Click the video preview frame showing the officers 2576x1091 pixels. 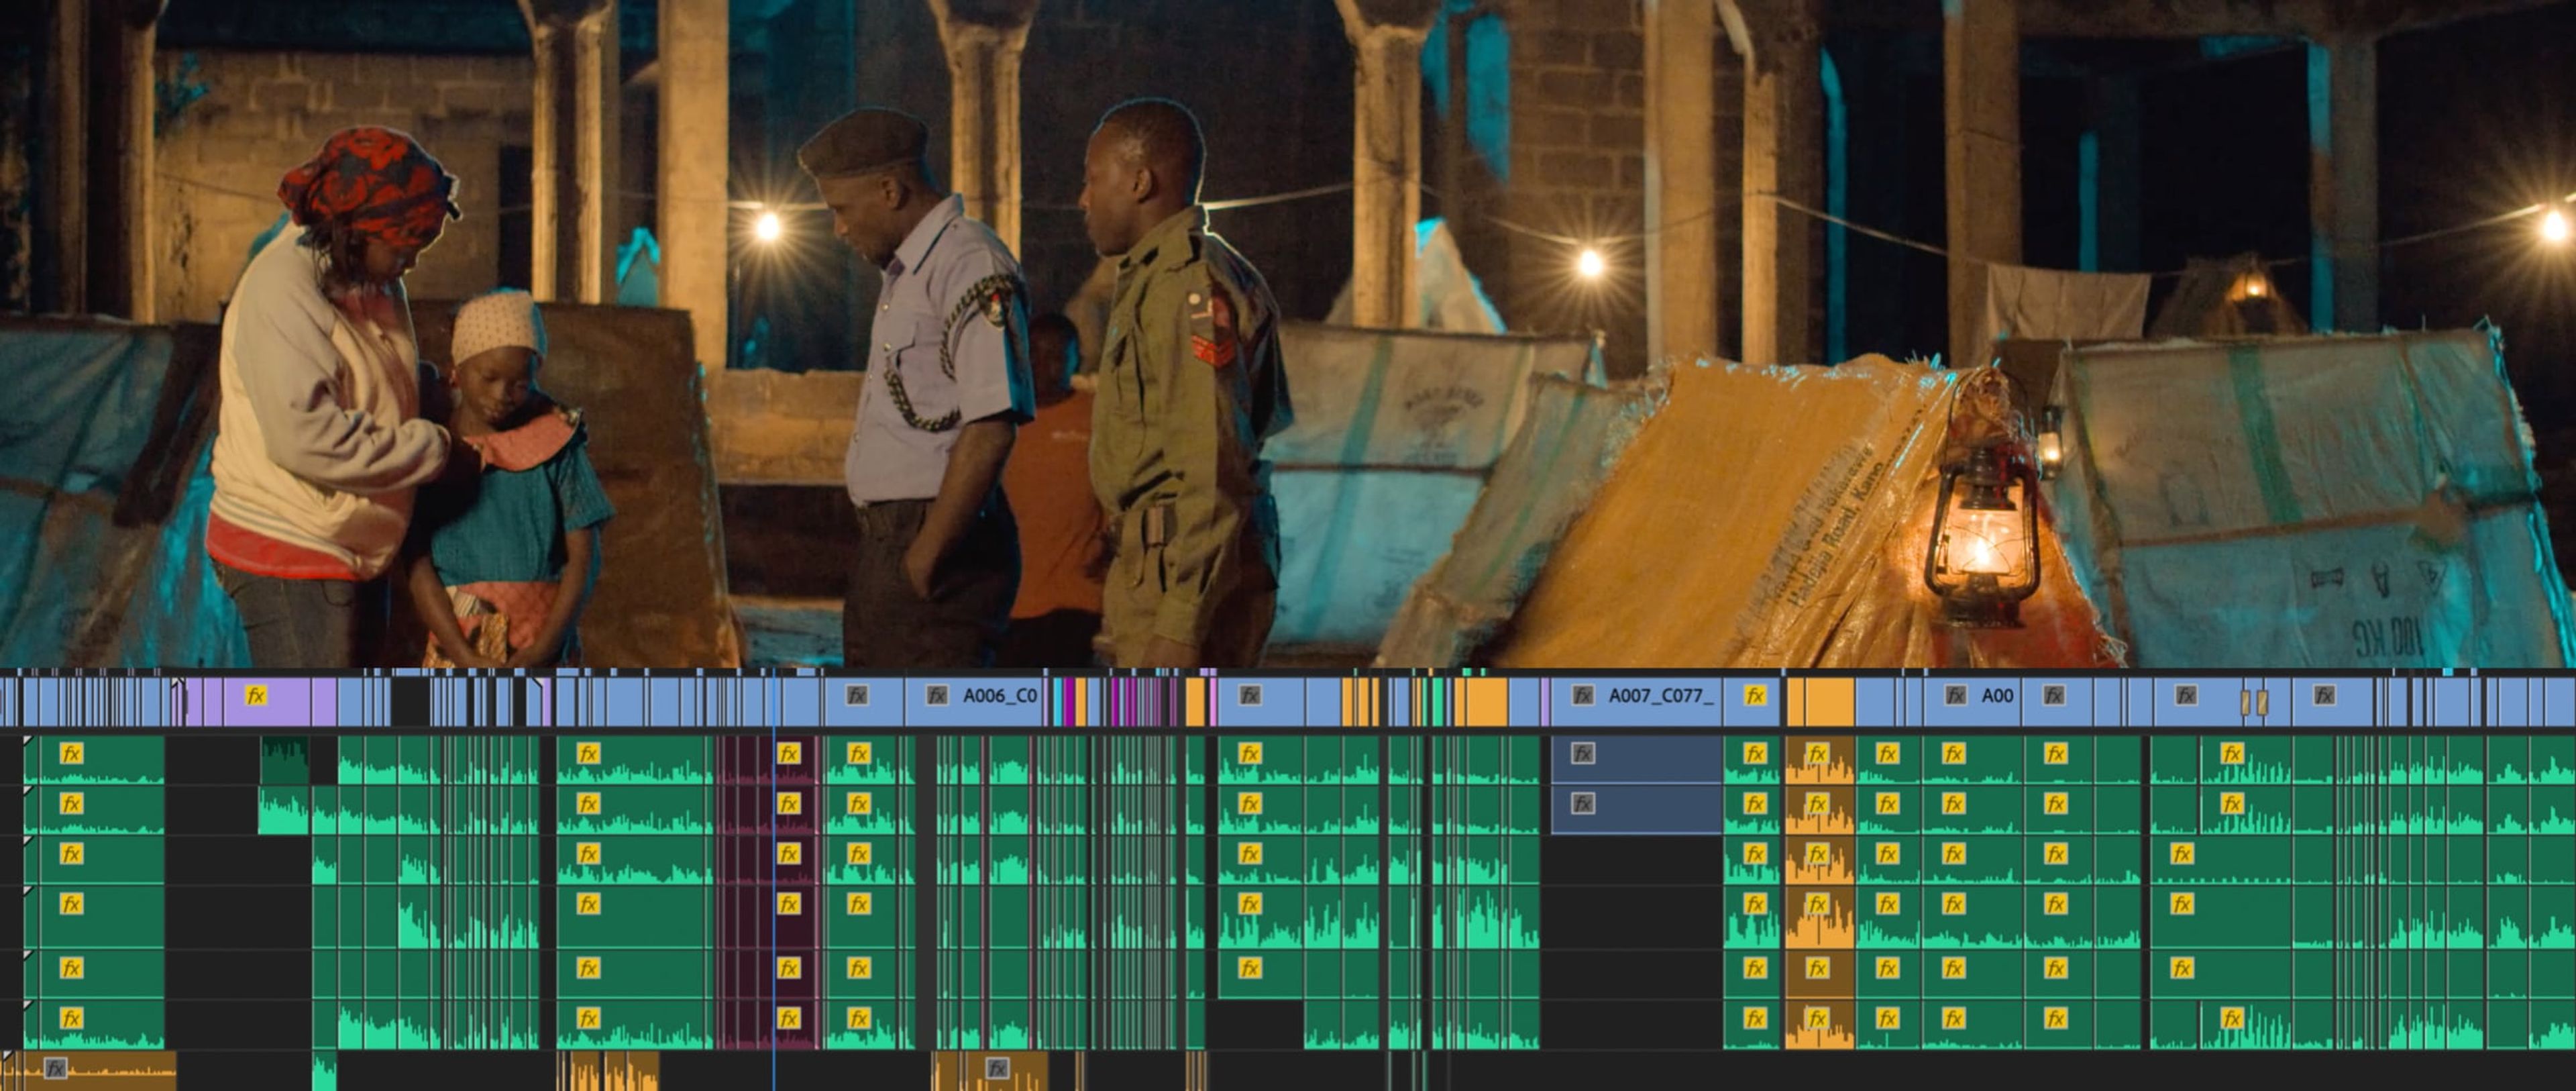[1288, 333]
